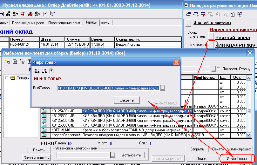Screen dimensions: 257x165
Task: Toggle the Показать Страну checkbox
Action: click(x=219, y=69)
